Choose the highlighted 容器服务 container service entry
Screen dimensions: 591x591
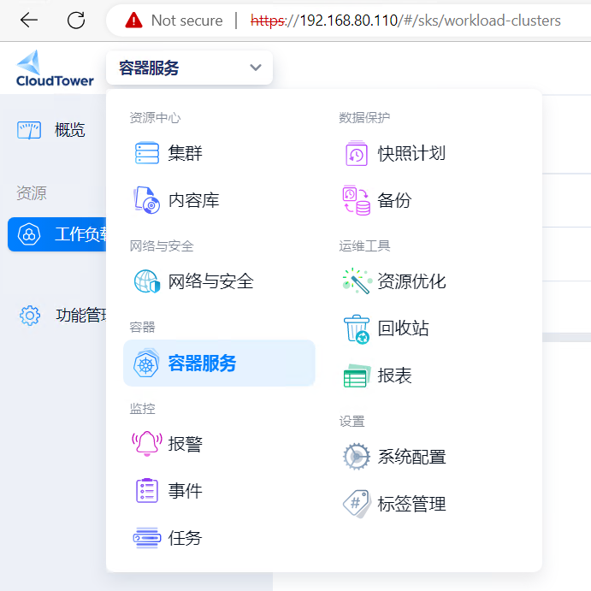219,363
